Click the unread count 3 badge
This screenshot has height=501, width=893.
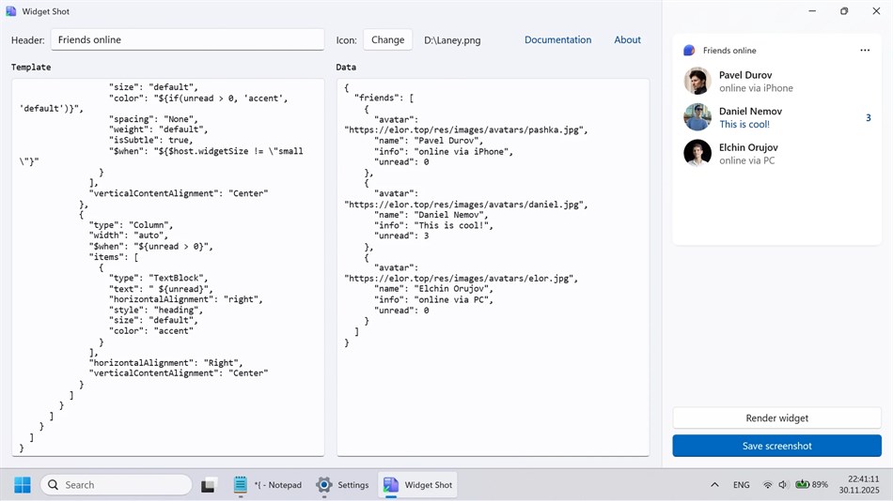click(868, 117)
